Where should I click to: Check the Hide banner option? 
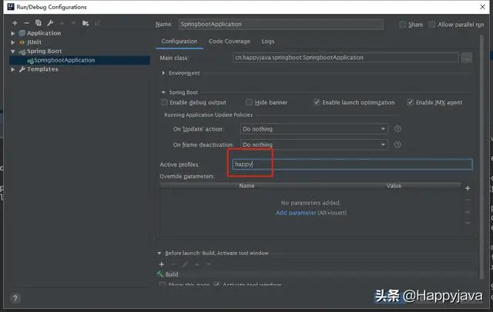point(249,102)
